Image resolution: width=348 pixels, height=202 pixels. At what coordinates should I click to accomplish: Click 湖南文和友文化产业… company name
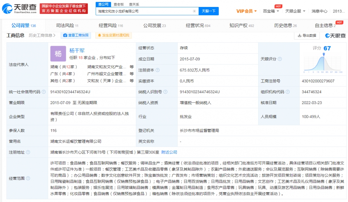tap(107, 67)
